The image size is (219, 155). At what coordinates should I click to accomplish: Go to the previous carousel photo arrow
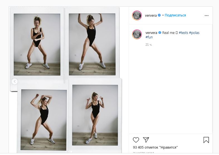coord(14,81)
